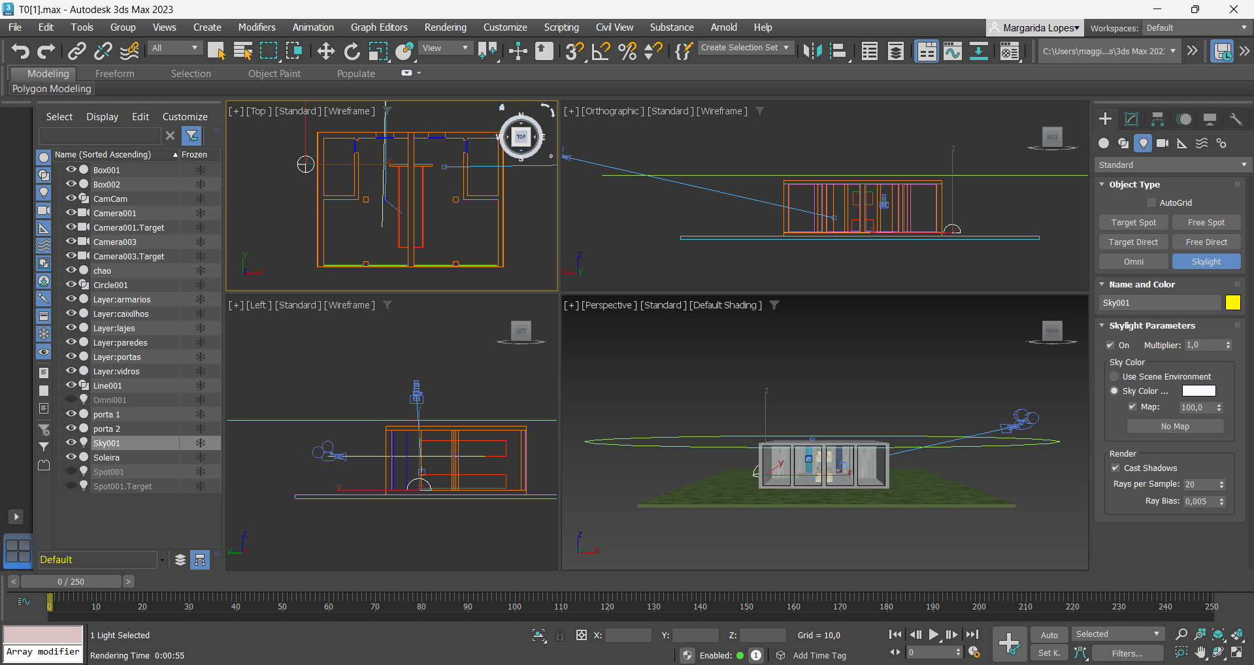Switch to the Cameras create category
The image size is (1254, 665).
[1163, 143]
